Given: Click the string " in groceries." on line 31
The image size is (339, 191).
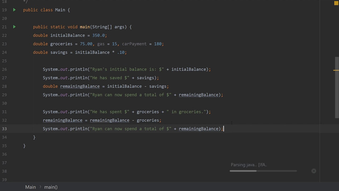Looking at the screenshot, I should pos(186,112).
